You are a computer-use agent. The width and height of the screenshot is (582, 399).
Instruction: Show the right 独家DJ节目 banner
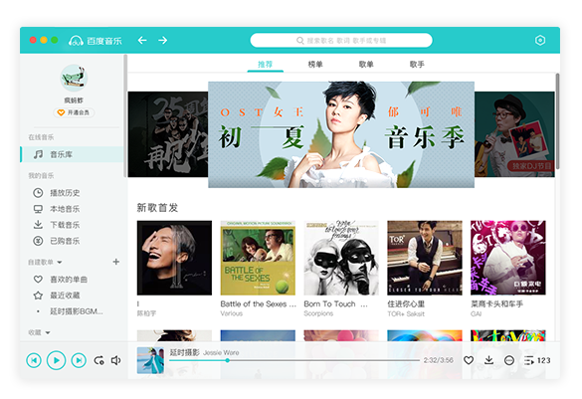tap(514, 134)
